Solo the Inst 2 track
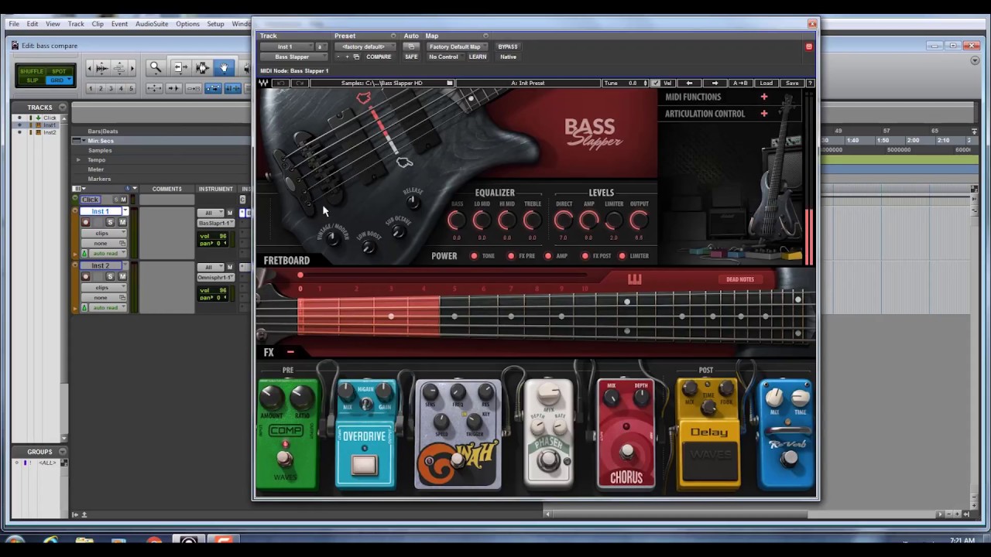This screenshot has width=991, height=557. click(110, 276)
